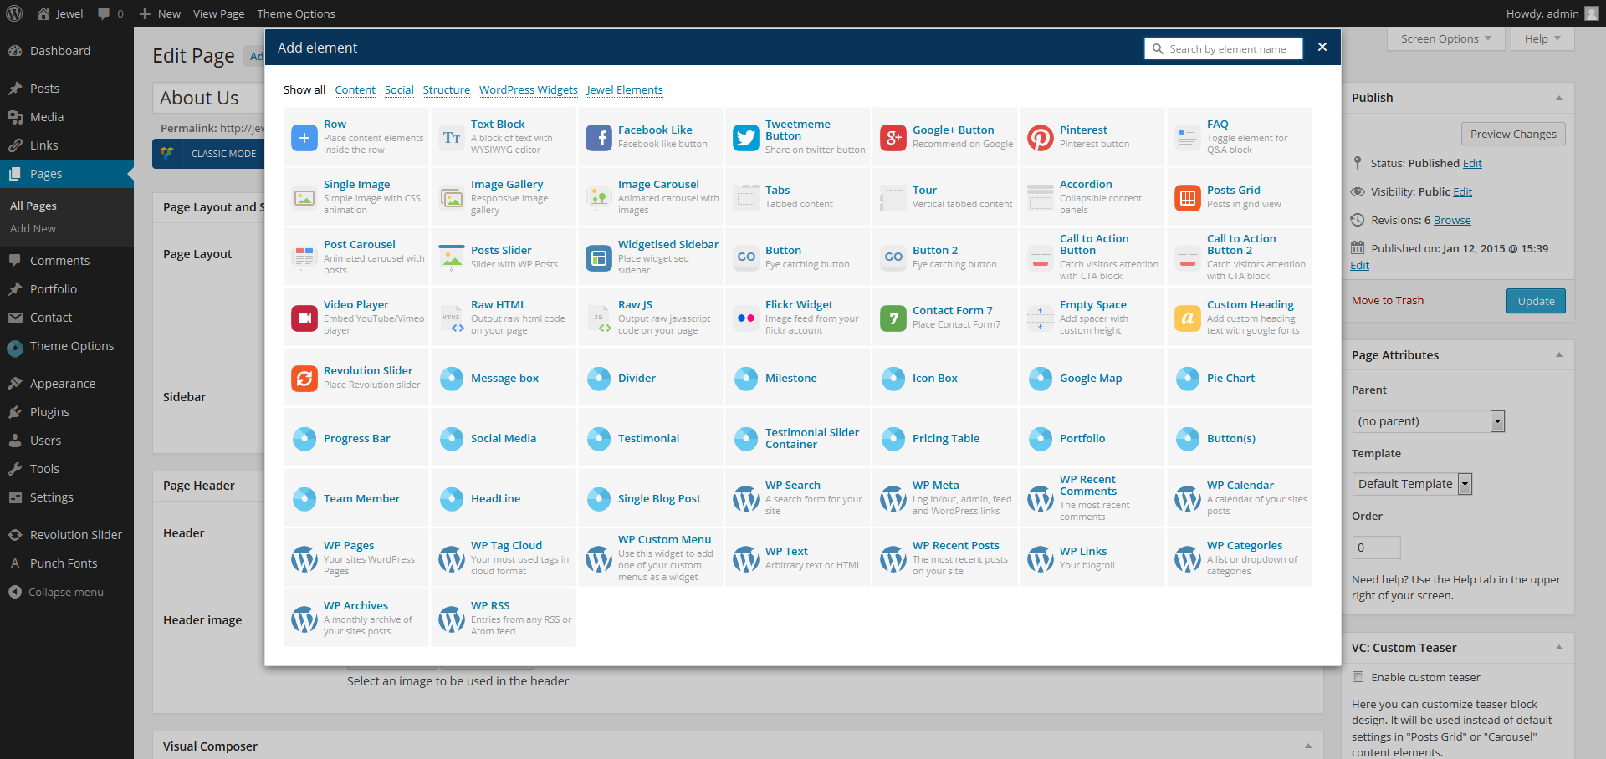Screen dimensions: 1606x759
Task: Choose the Flickr Widget icon
Action: pos(746,318)
